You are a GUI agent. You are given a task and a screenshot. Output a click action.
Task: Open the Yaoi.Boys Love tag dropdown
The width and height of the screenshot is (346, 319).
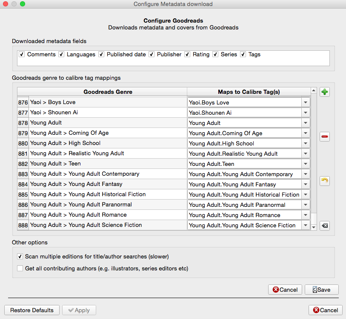pyautogui.click(x=306, y=102)
